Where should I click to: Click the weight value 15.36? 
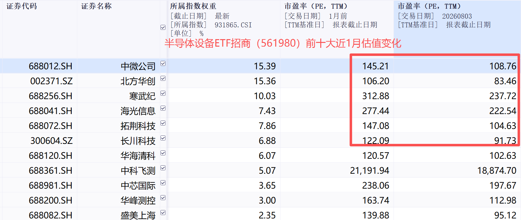pyautogui.click(x=265, y=81)
